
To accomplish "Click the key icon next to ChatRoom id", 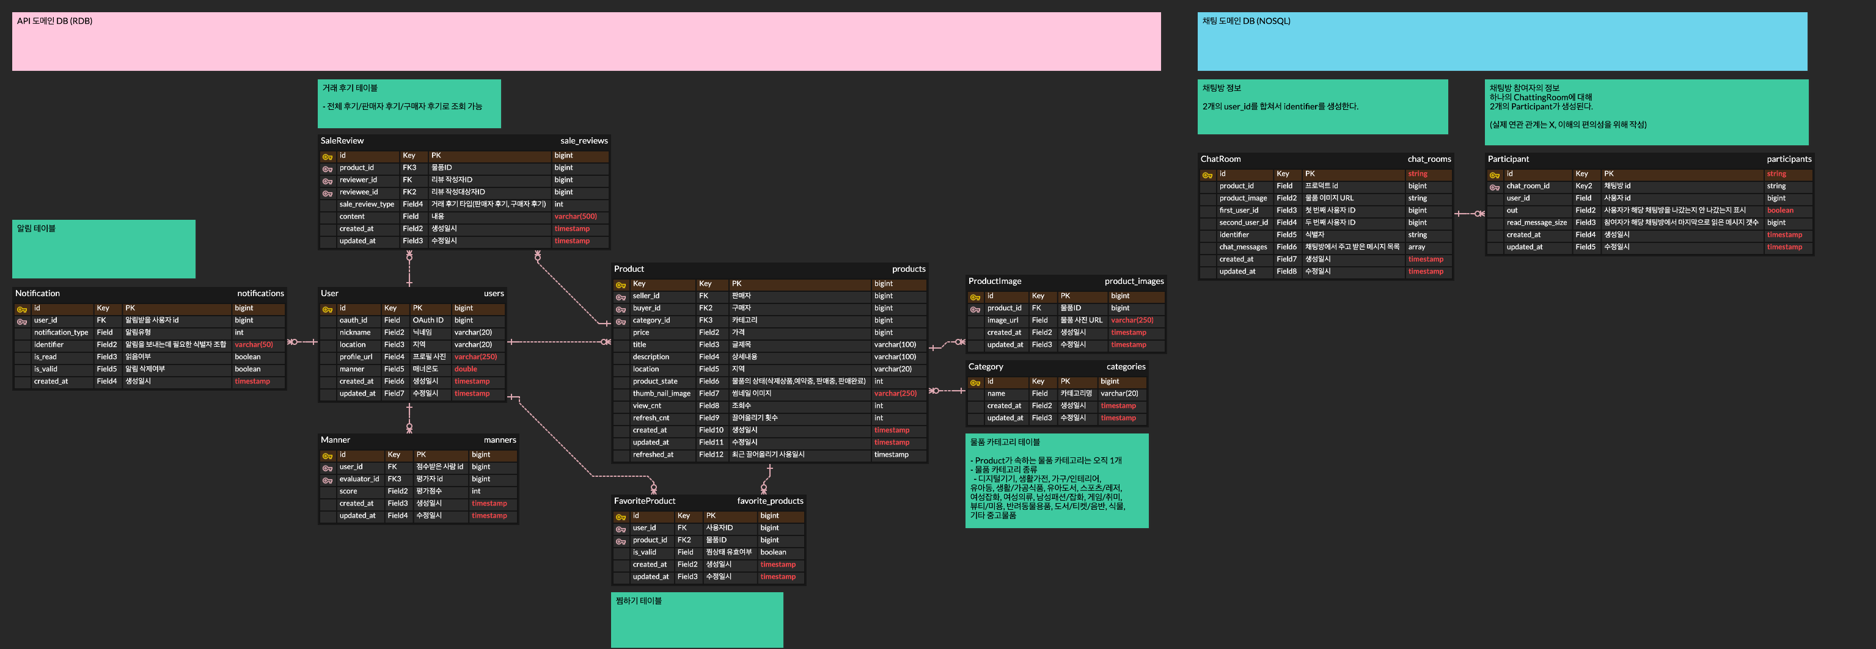I will coord(1207,174).
